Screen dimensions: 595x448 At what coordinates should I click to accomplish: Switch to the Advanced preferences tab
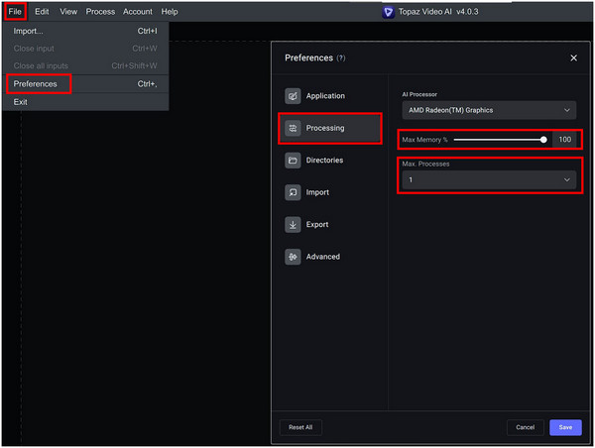click(330, 257)
